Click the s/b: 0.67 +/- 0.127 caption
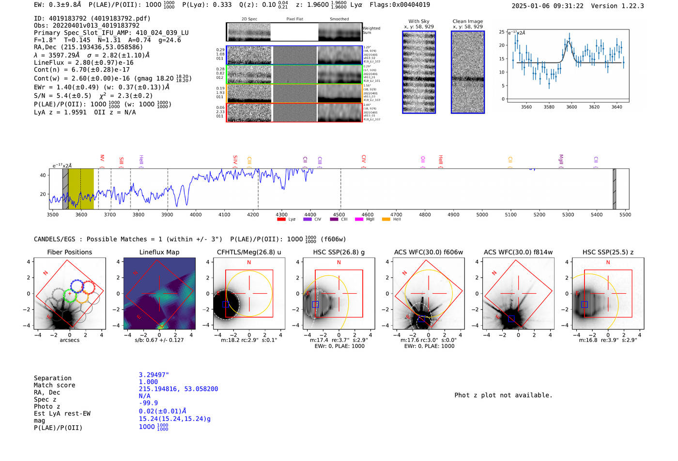678x461 pixels. point(159,340)
